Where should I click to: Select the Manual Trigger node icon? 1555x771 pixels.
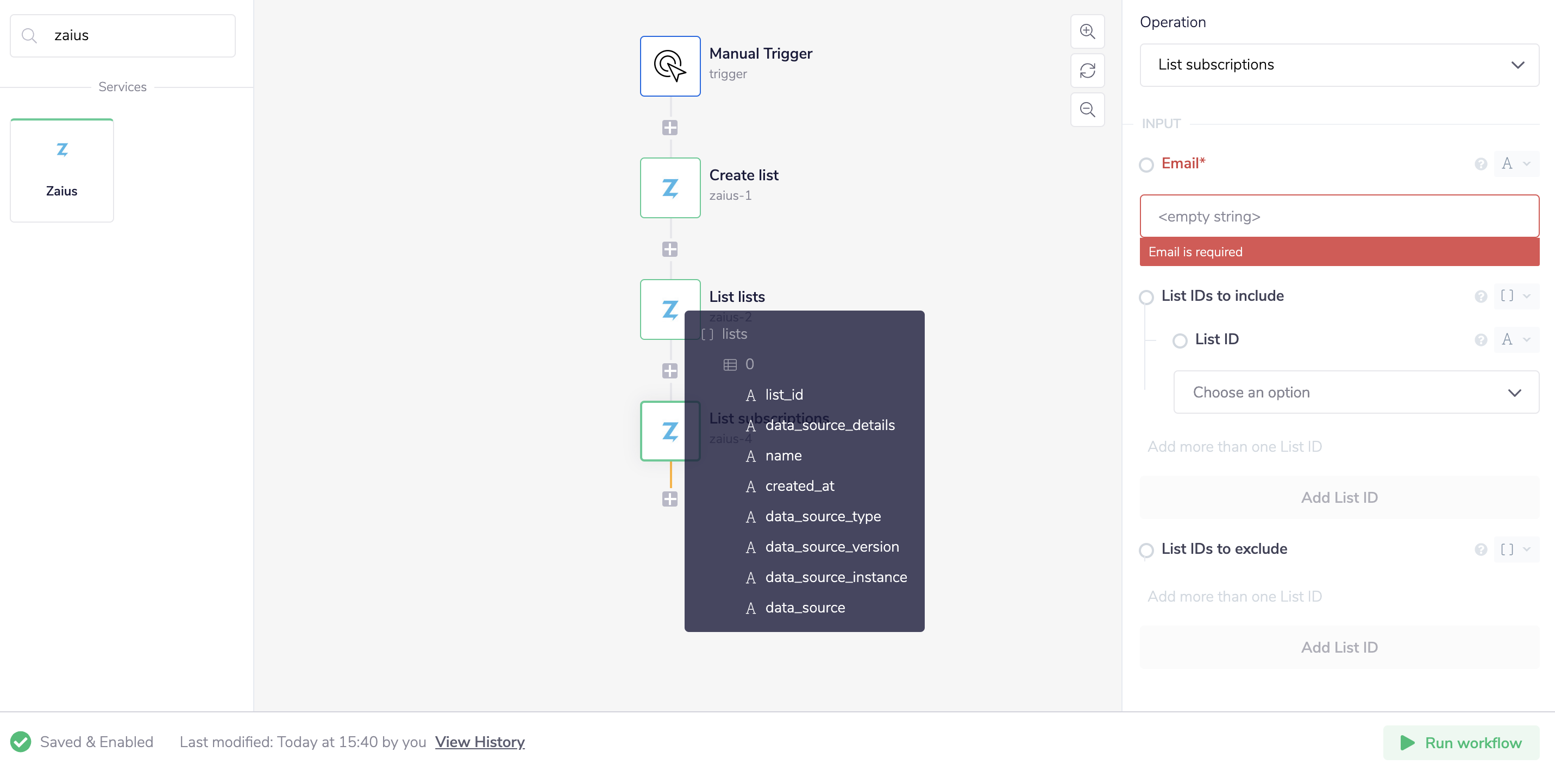(670, 66)
